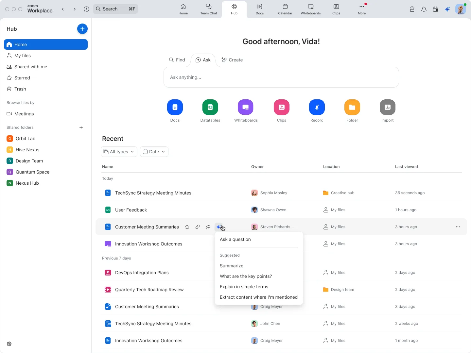Create a new Datatables file
The image size is (471, 353).
210,107
